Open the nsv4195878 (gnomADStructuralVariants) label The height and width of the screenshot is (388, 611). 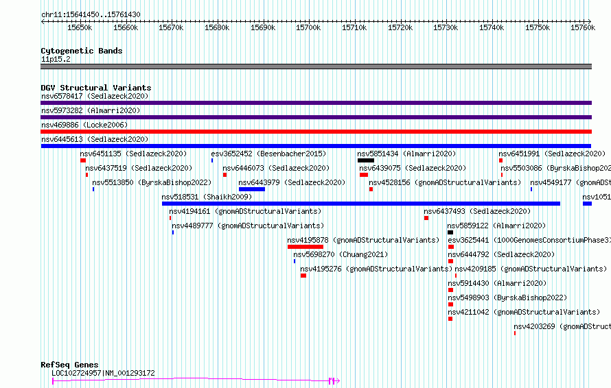363,240
